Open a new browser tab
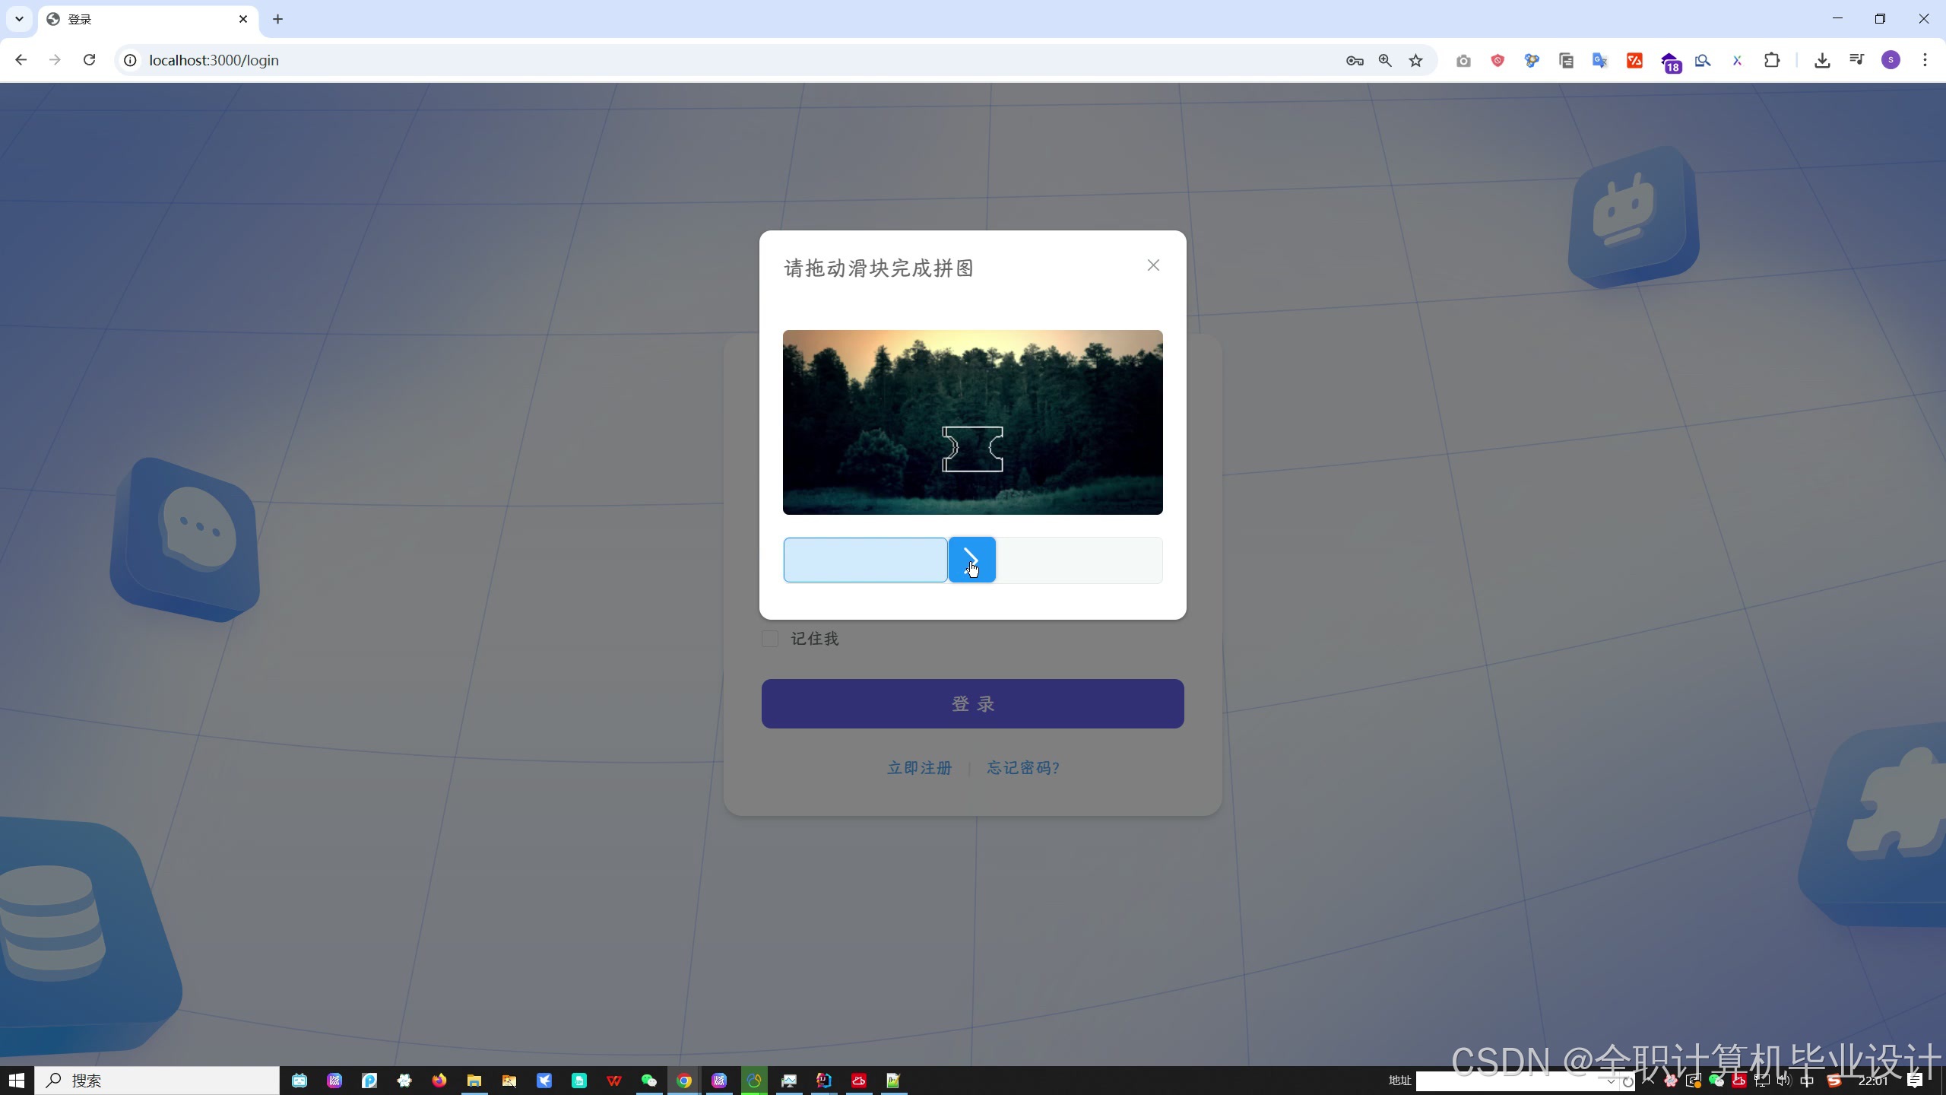The width and height of the screenshot is (1946, 1095). coord(277,19)
